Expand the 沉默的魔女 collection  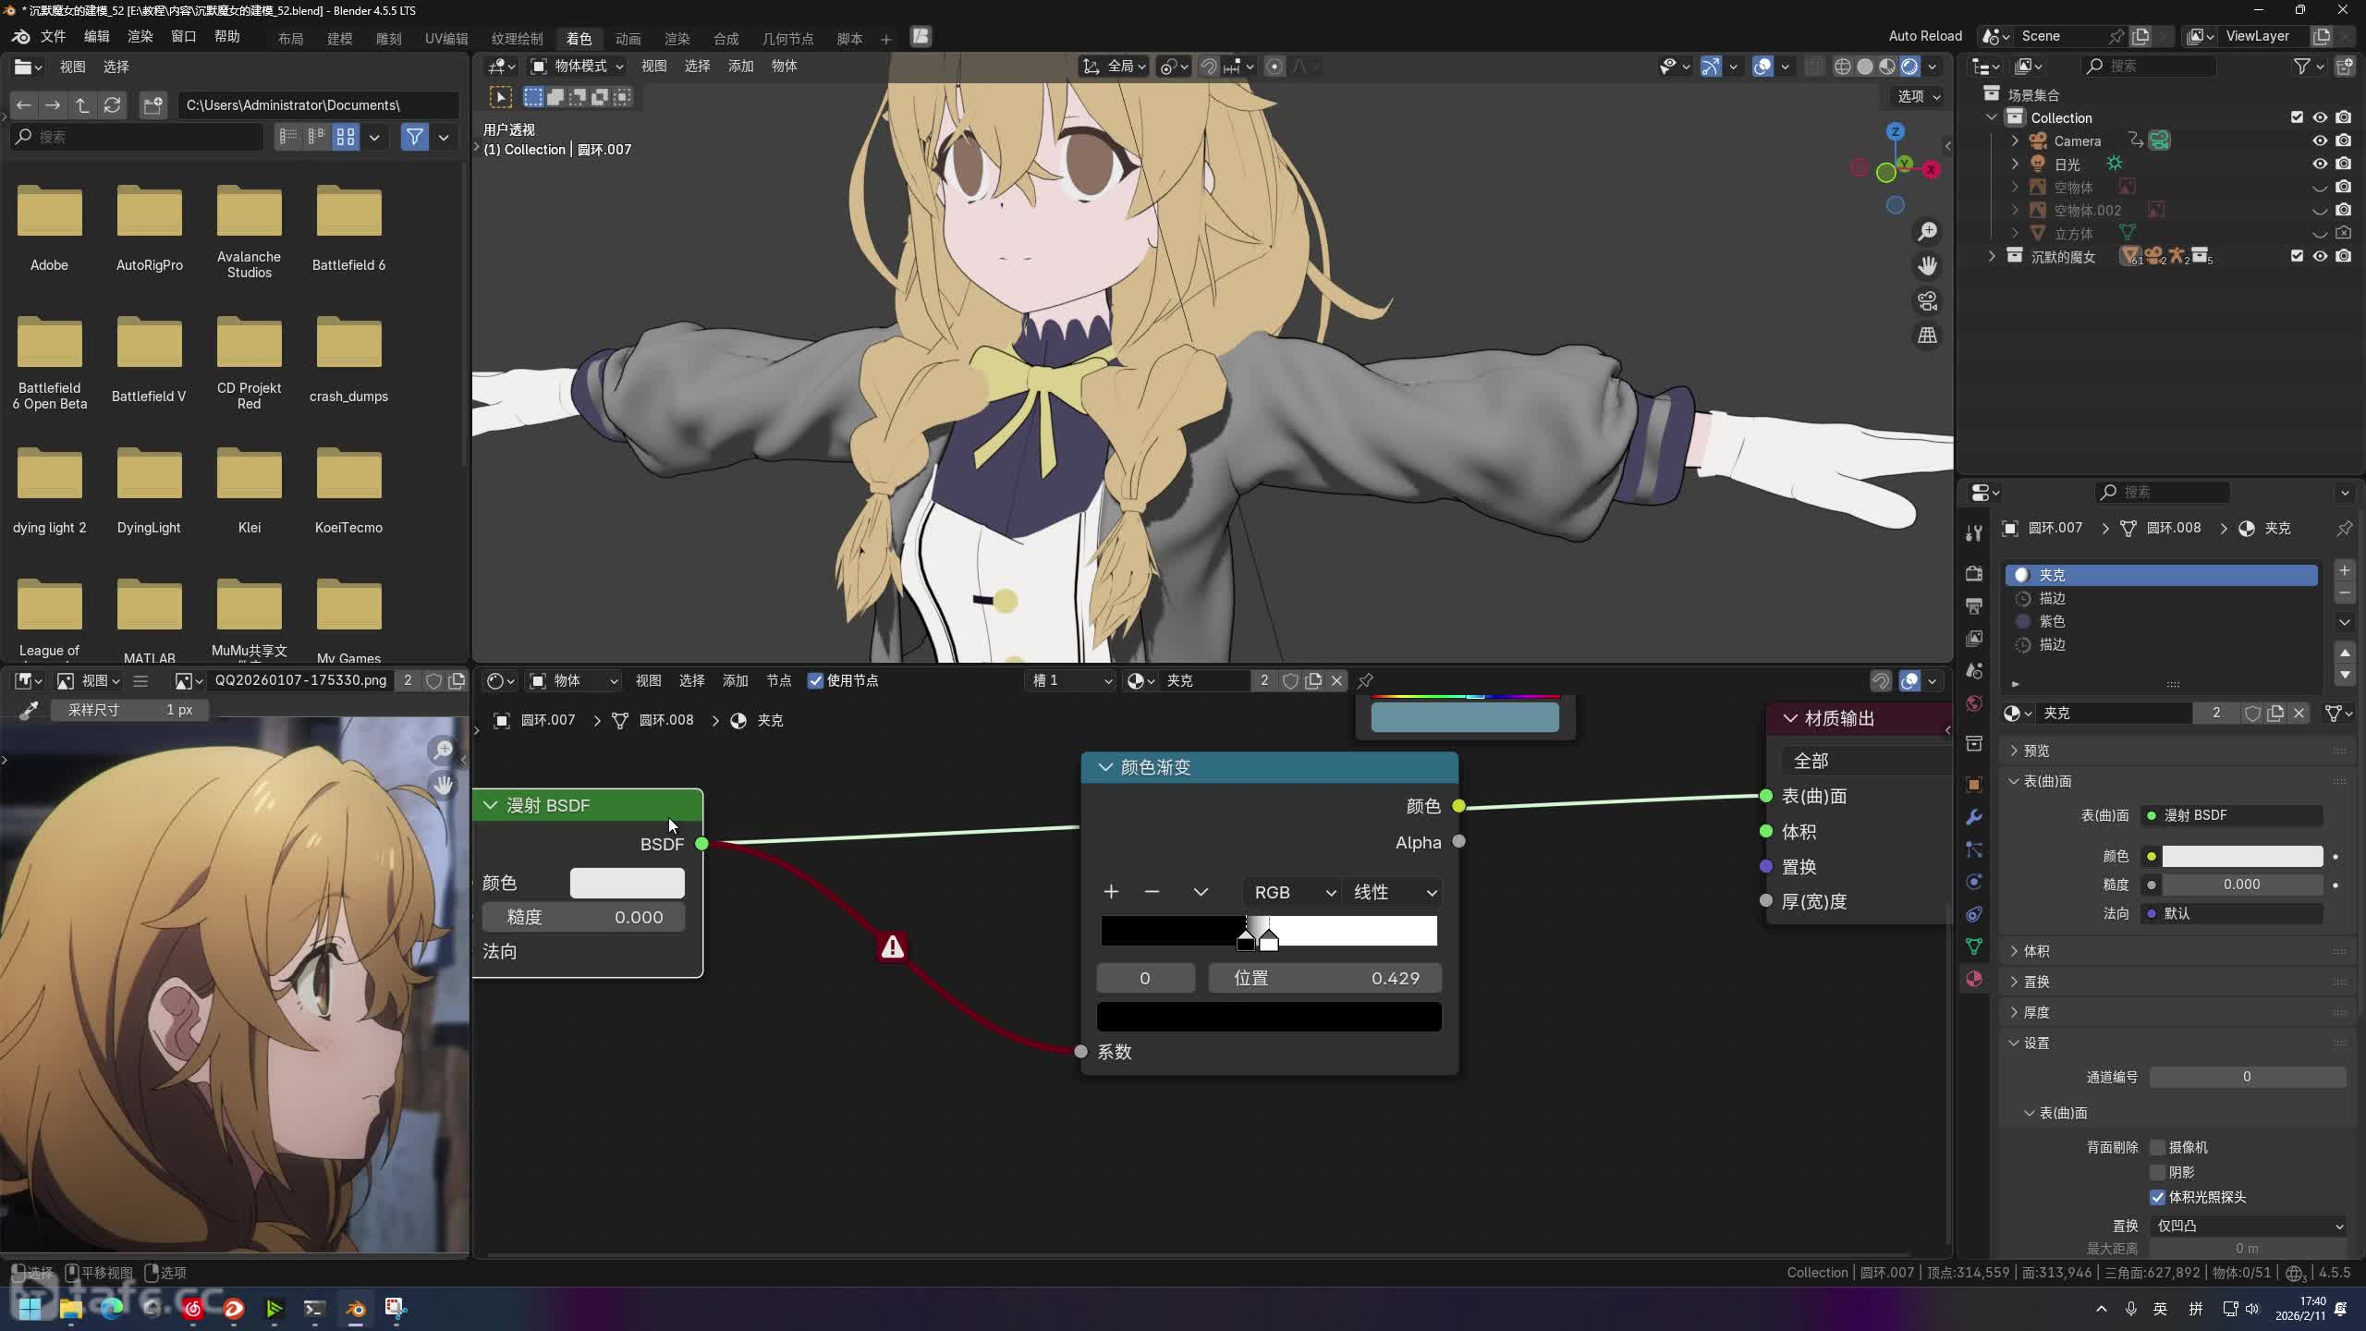(1992, 256)
